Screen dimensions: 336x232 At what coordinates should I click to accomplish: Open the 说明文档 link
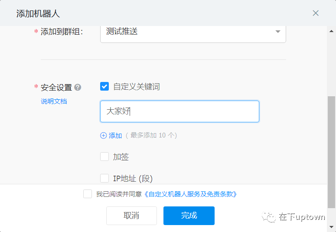(54, 101)
